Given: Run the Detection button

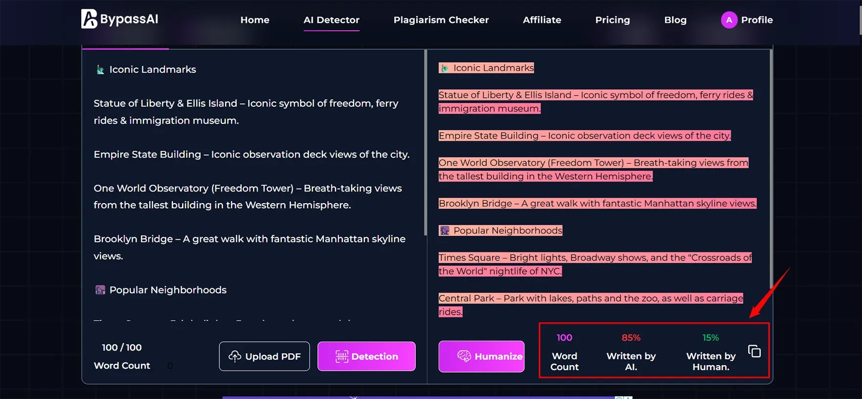Looking at the screenshot, I should pyautogui.click(x=366, y=356).
